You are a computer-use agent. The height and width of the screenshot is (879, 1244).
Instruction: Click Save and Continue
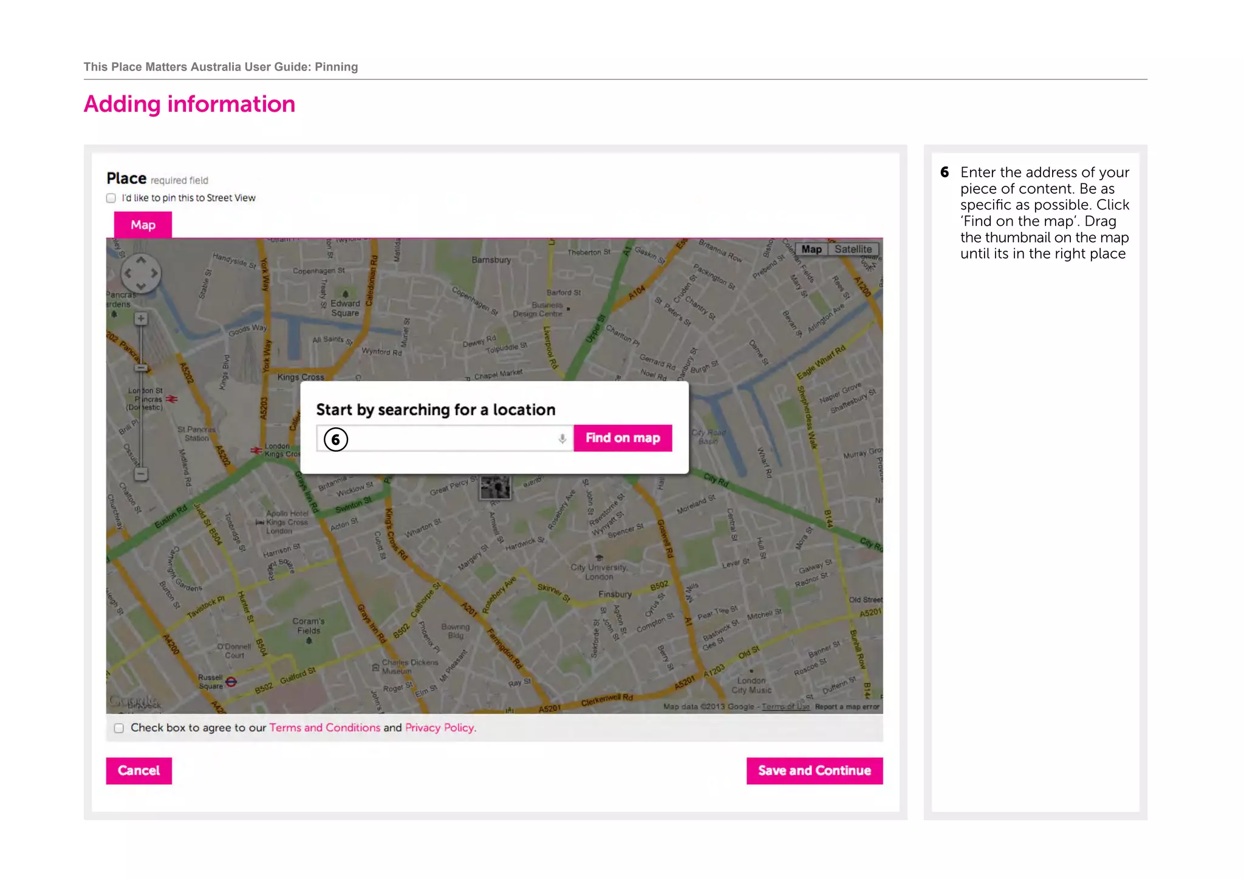815,770
